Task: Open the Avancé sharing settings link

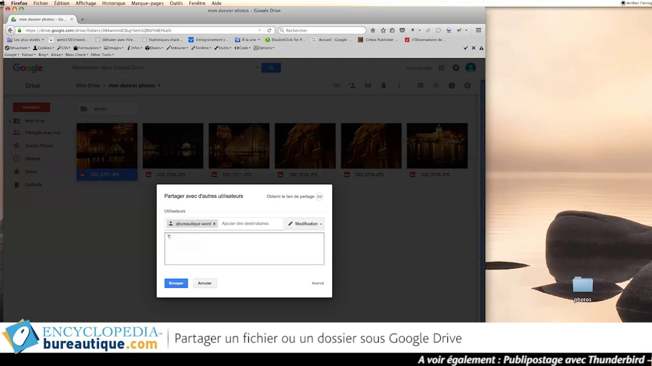Action: (318, 283)
